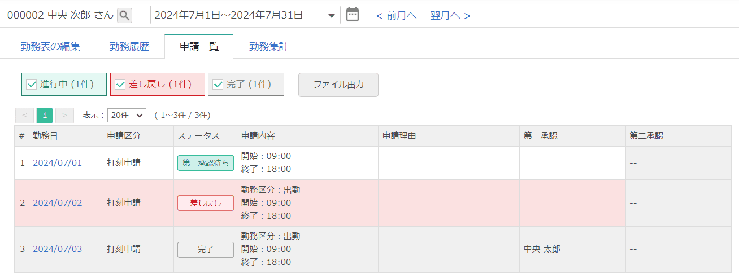Image resolution: width=739 pixels, height=278 pixels.
Task: Toggle the 完了 filter checkbox
Action: pyautogui.click(x=218, y=85)
